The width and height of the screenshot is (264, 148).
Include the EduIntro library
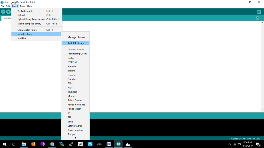click(x=76, y=67)
